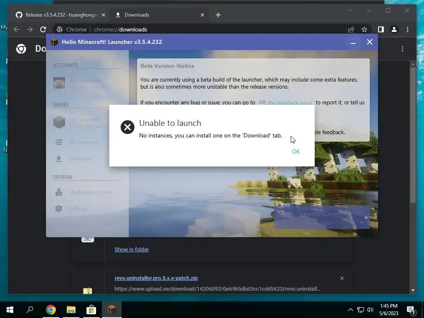Open Windows notification center

[411, 310]
